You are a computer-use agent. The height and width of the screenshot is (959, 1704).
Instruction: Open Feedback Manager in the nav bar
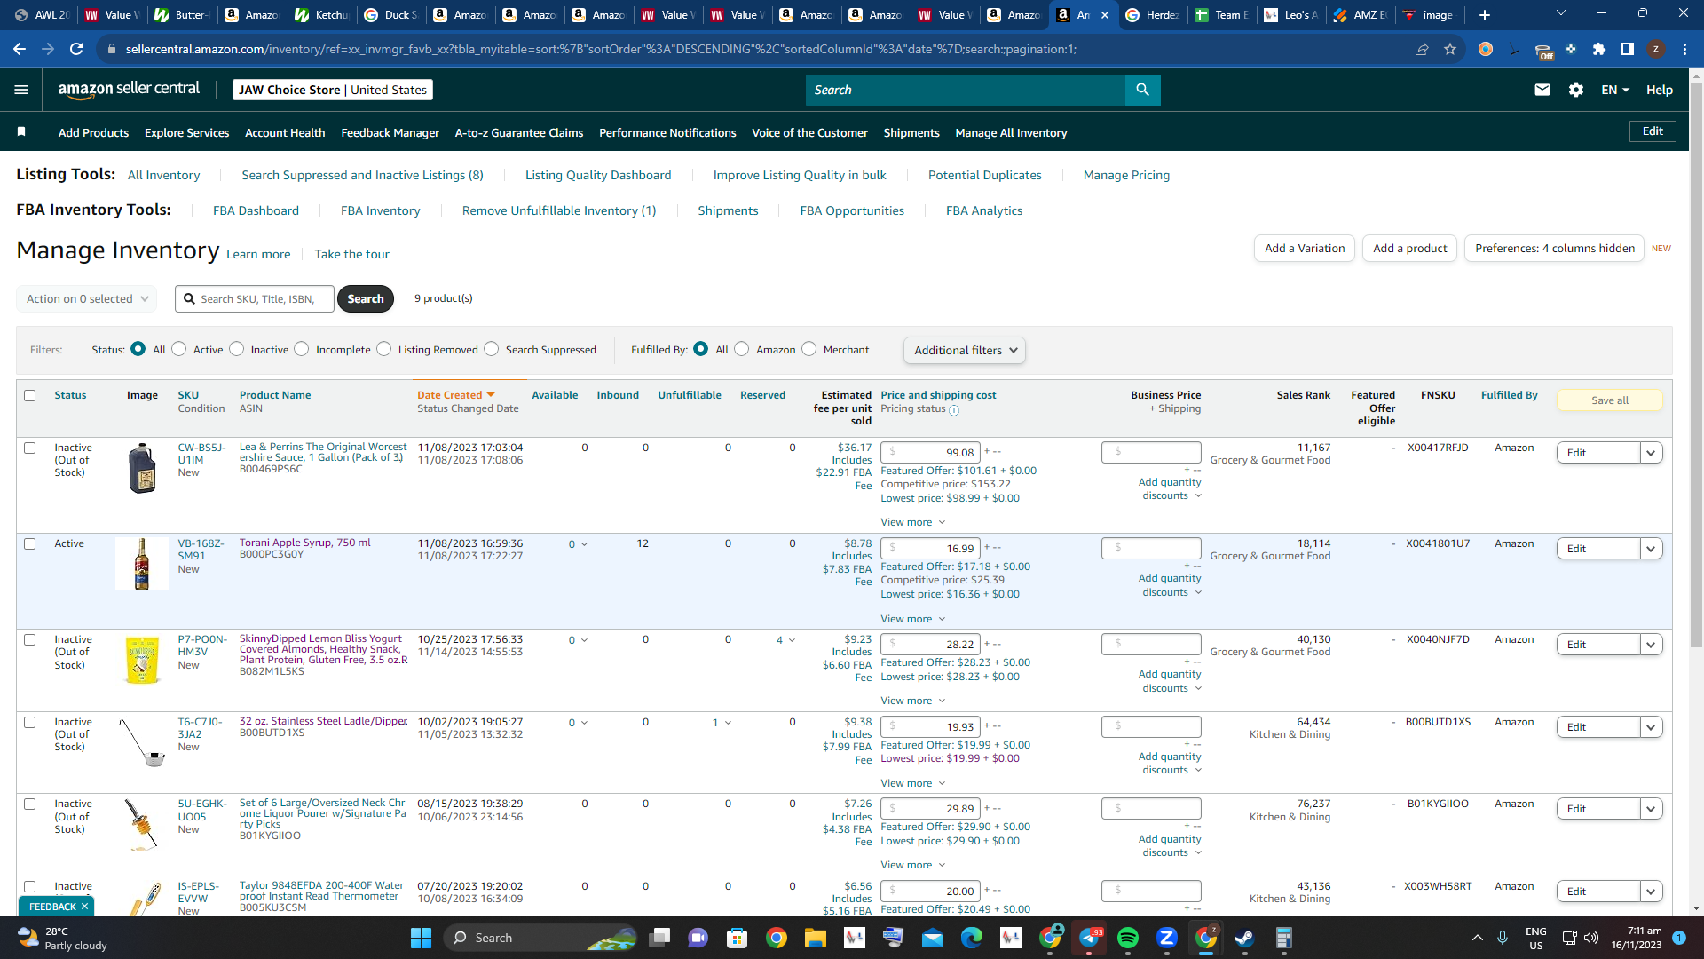(x=390, y=132)
